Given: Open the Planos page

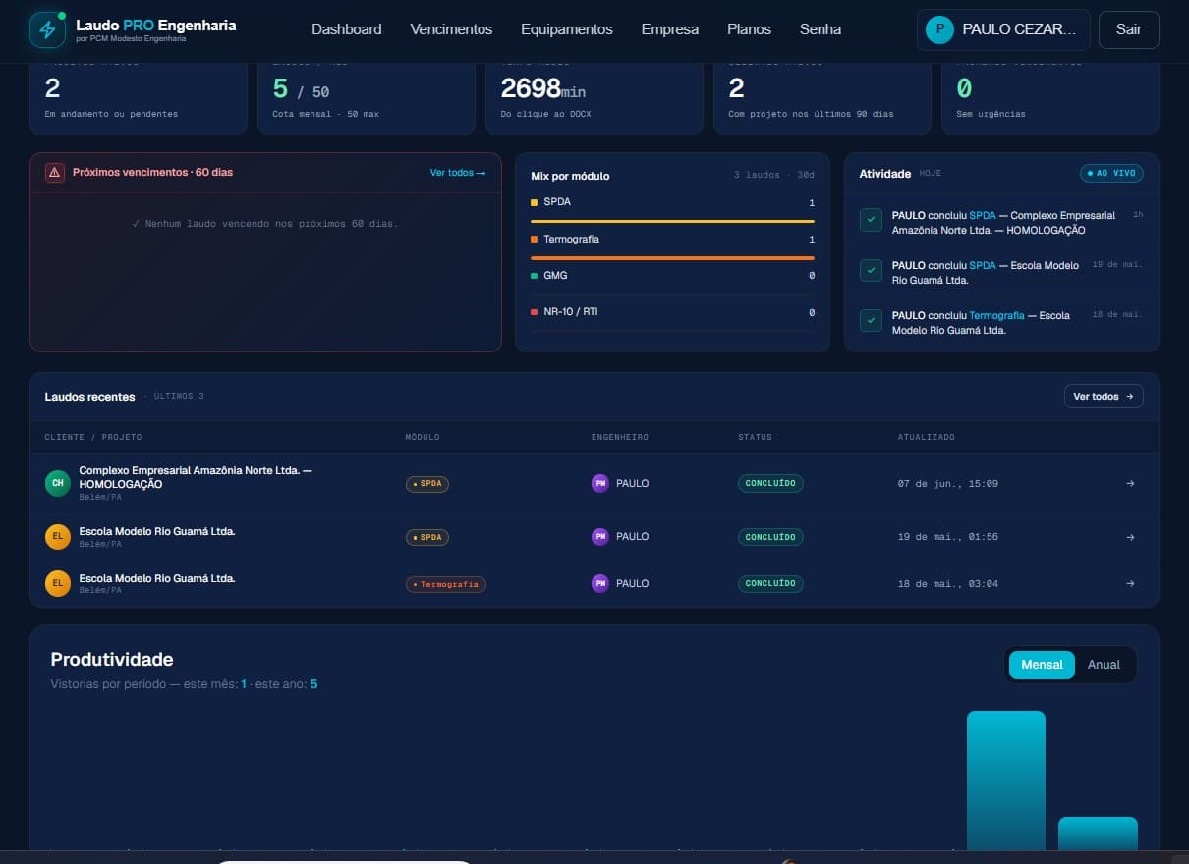Looking at the screenshot, I should coord(749,29).
